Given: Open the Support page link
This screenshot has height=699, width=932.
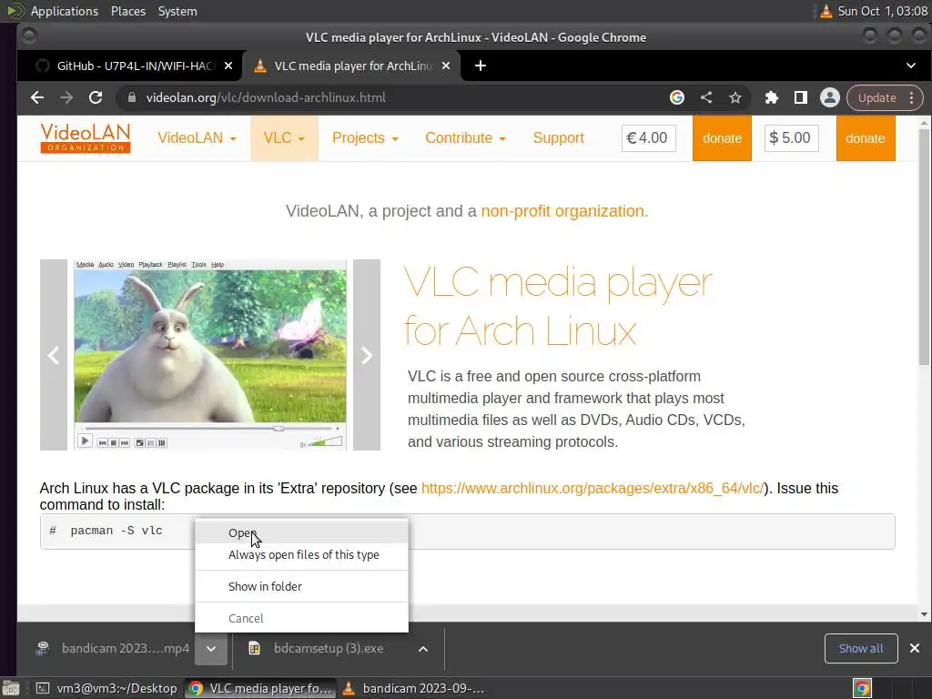Looking at the screenshot, I should 559,138.
